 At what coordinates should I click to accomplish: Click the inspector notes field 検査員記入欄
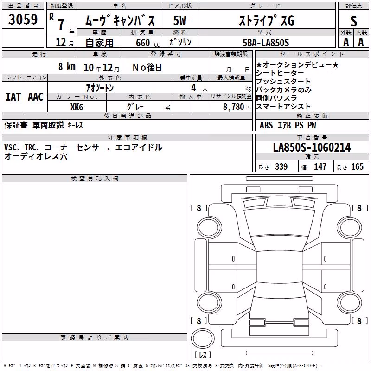point(95,258)
